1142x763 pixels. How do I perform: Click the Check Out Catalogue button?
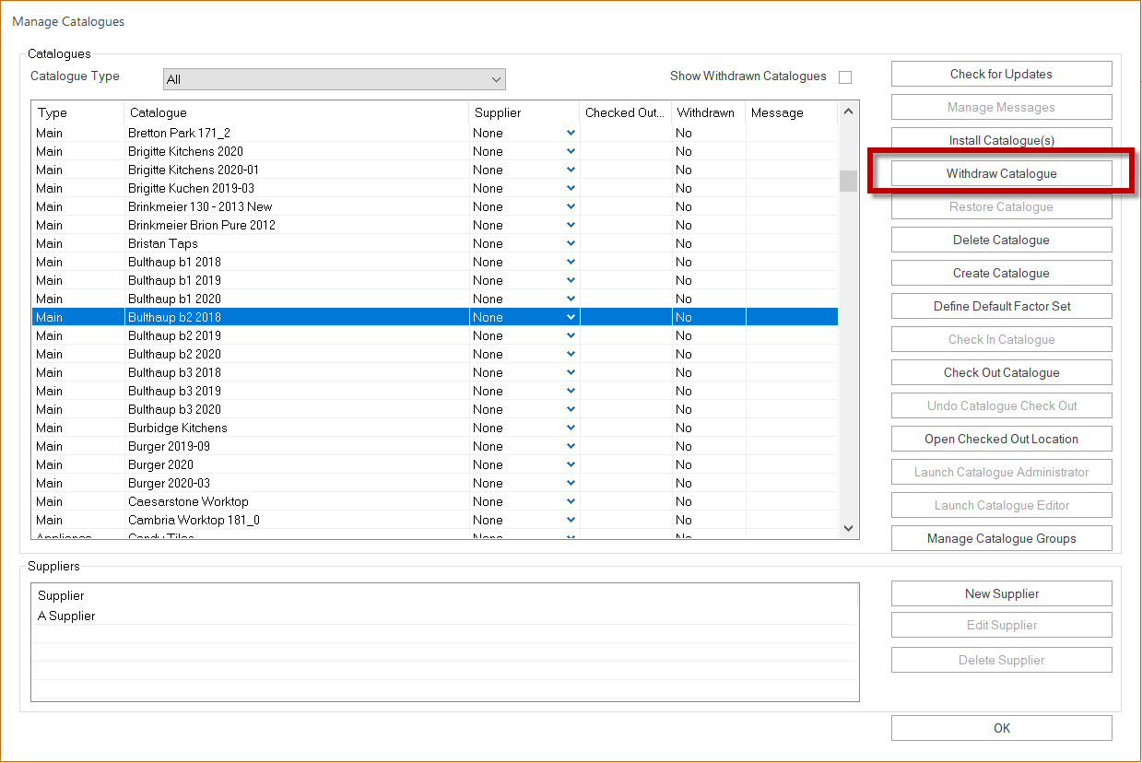click(x=1001, y=372)
